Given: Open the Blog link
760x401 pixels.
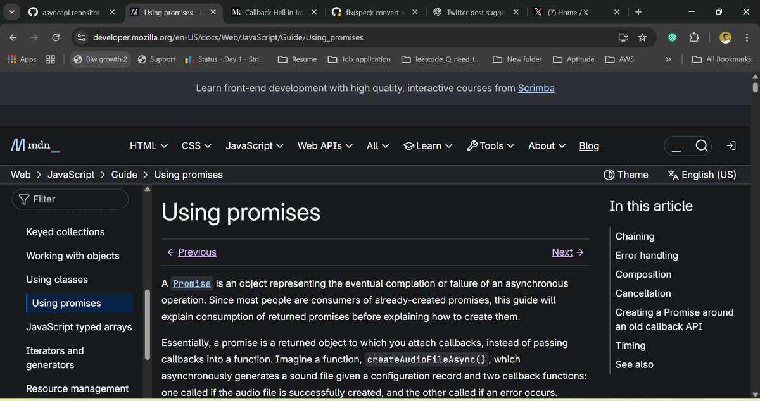Looking at the screenshot, I should click(589, 146).
